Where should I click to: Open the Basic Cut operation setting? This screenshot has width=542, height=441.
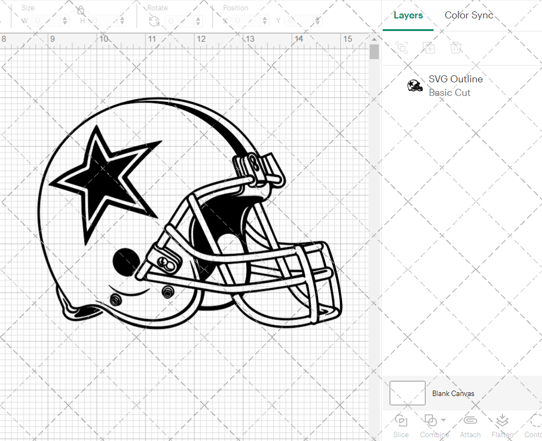450,93
